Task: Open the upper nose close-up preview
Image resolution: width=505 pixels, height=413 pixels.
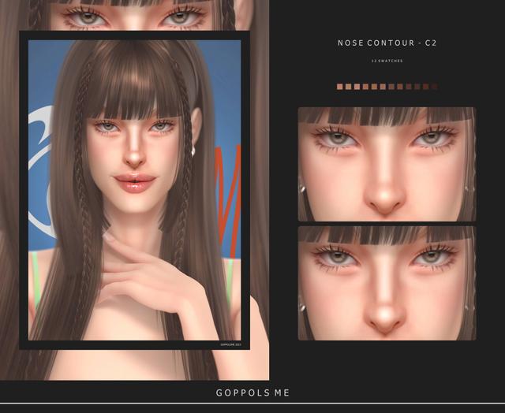Action: click(x=387, y=165)
